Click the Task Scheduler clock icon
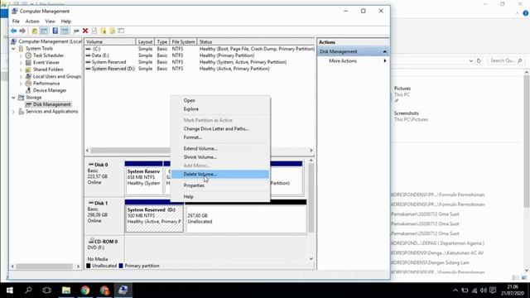 coord(28,55)
